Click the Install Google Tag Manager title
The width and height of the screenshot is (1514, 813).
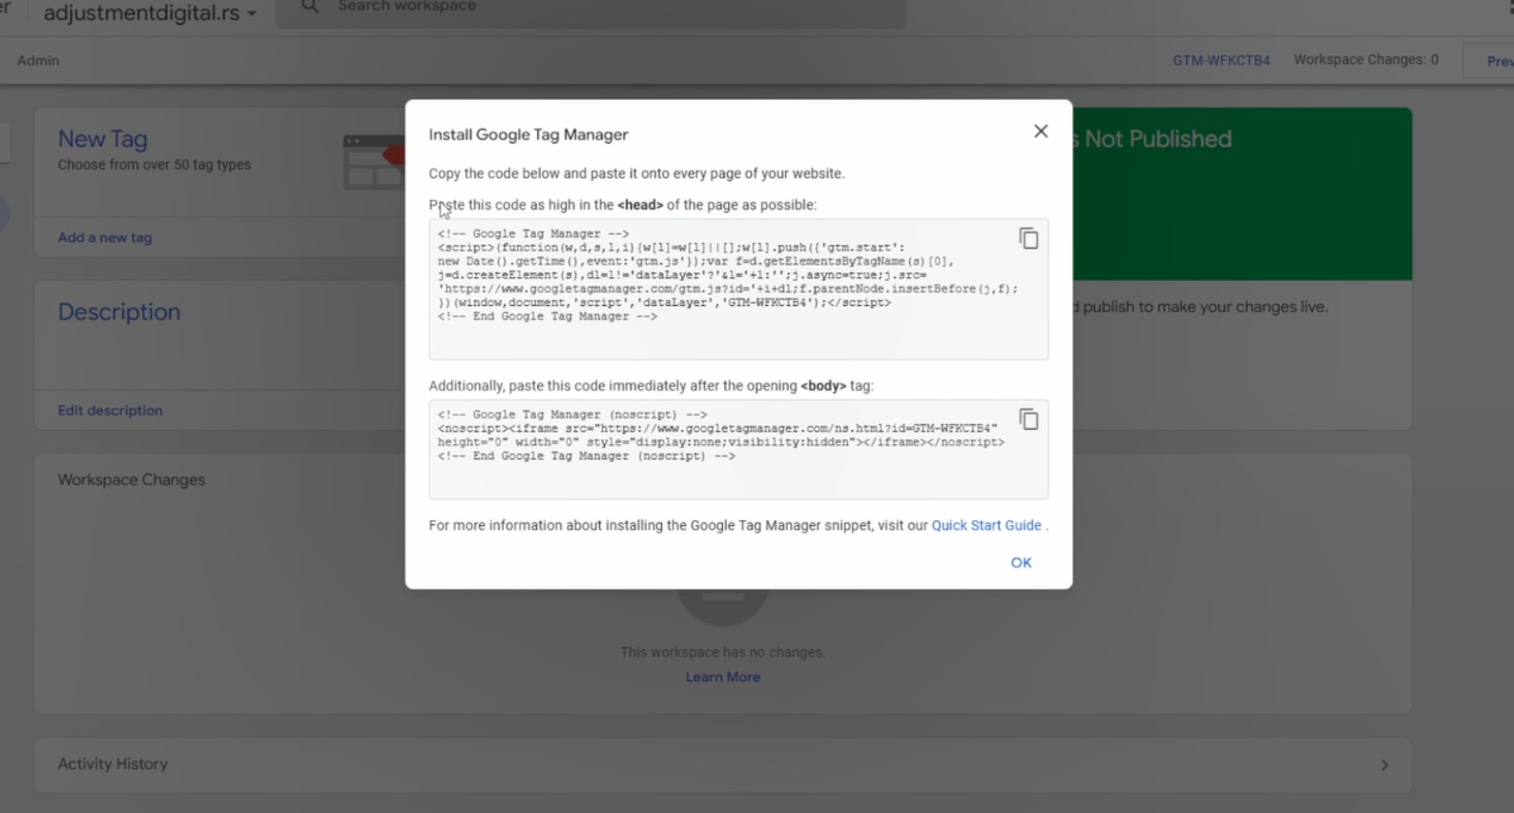pos(529,134)
